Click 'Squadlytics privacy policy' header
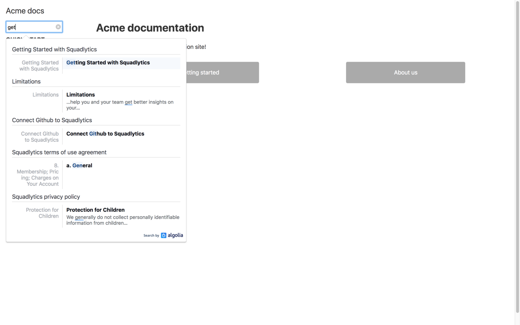 click(46, 197)
